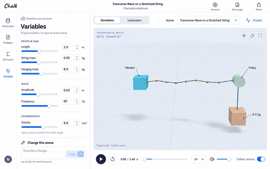Play the simulation
270x169 pixels.
pos(101,159)
